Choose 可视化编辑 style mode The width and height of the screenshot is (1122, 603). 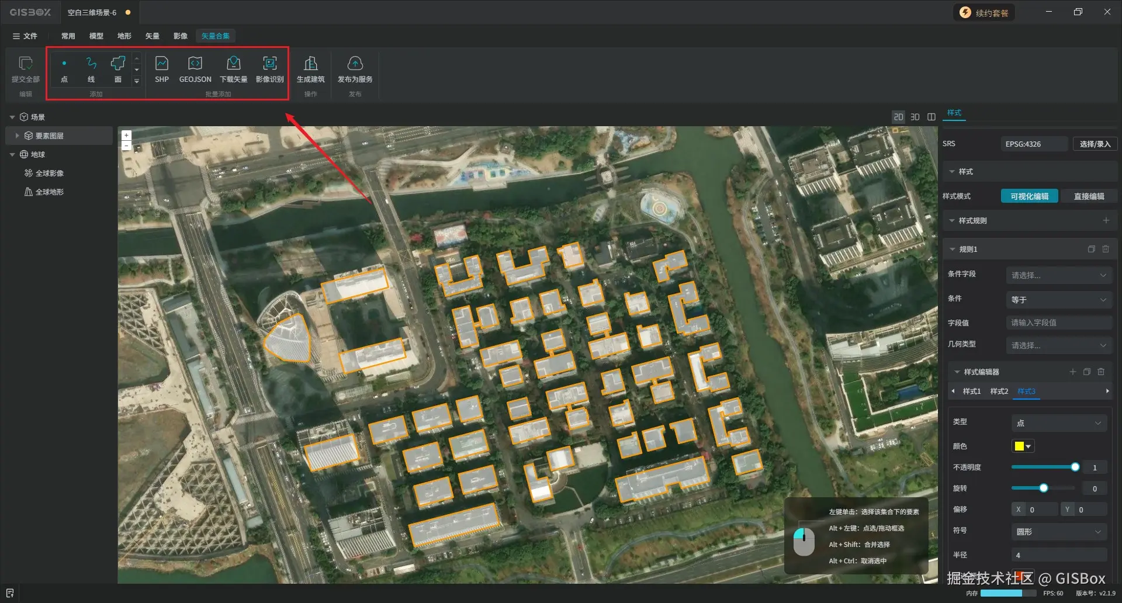(1030, 196)
